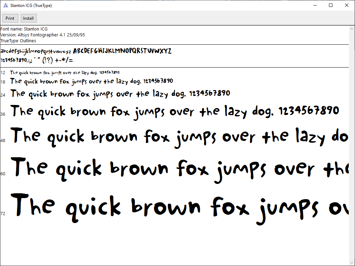Click the 12 point sample sentence
Image resolution: width=355 pixels, height=266 pixels.
[x=65, y=73]
